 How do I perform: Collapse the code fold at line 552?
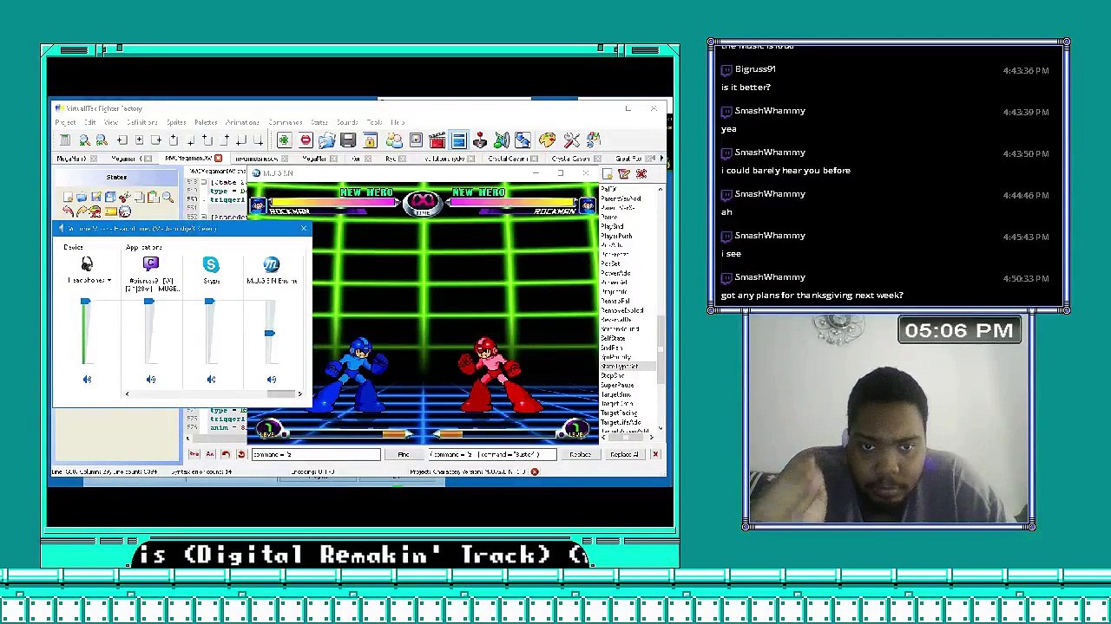205,217
